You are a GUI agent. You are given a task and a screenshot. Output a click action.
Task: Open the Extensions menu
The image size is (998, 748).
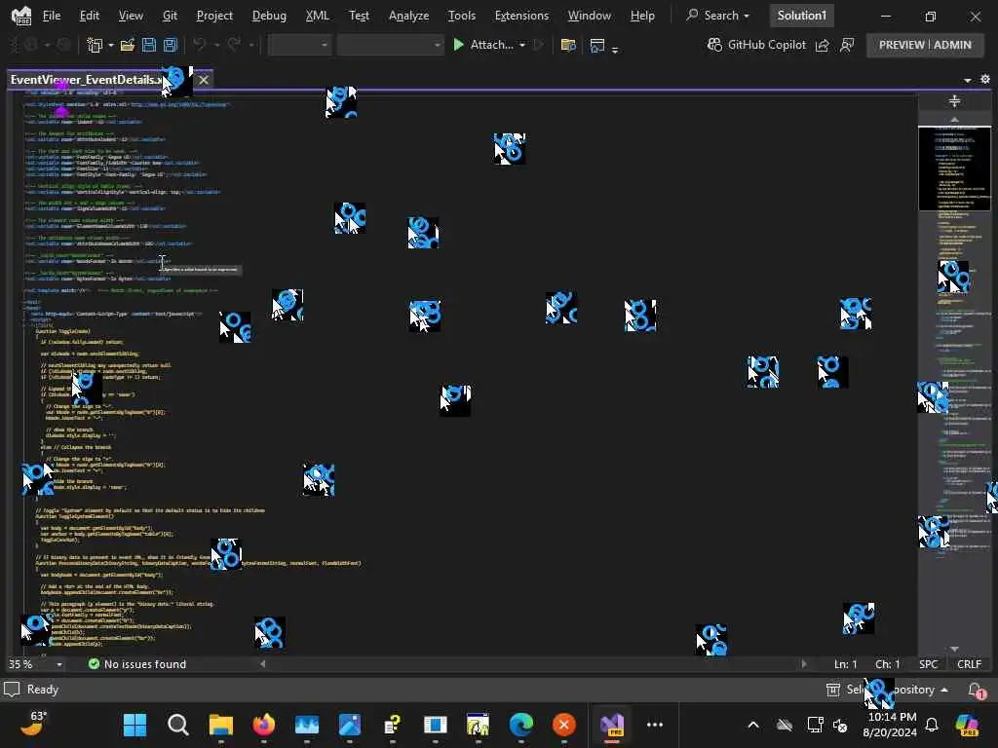pyautogui.click(x=521, y=16)
